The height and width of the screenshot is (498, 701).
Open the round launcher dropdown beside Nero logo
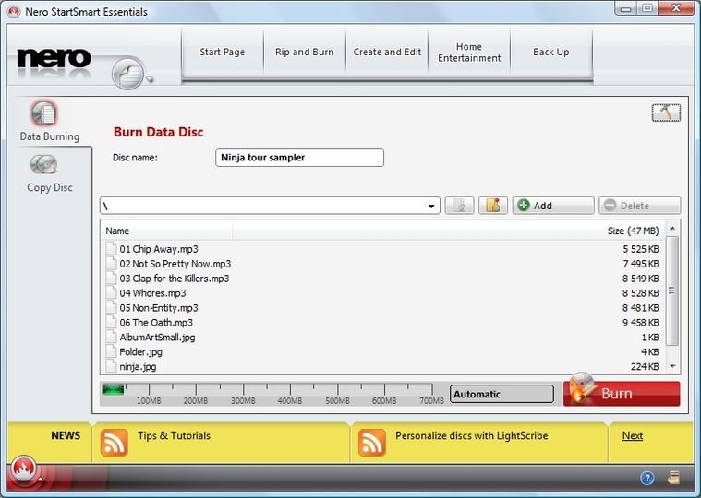click(x=131, y=74)
